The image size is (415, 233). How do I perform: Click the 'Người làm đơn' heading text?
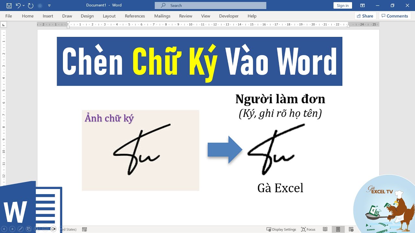[280, 99]
